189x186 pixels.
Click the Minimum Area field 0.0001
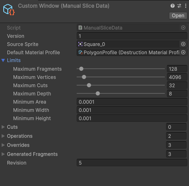coord(132,102)
